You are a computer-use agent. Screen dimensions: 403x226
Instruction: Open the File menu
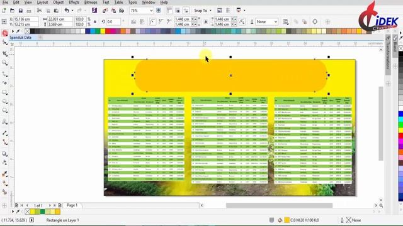tap(5, 3)
